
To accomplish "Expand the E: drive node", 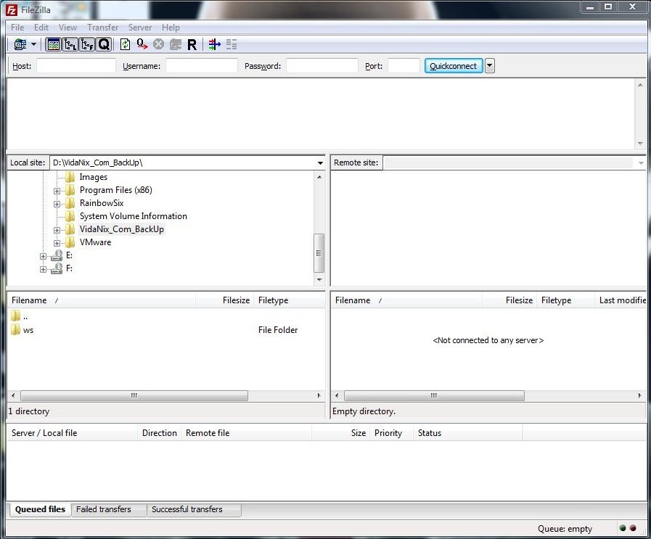I will tap(43, 256).
